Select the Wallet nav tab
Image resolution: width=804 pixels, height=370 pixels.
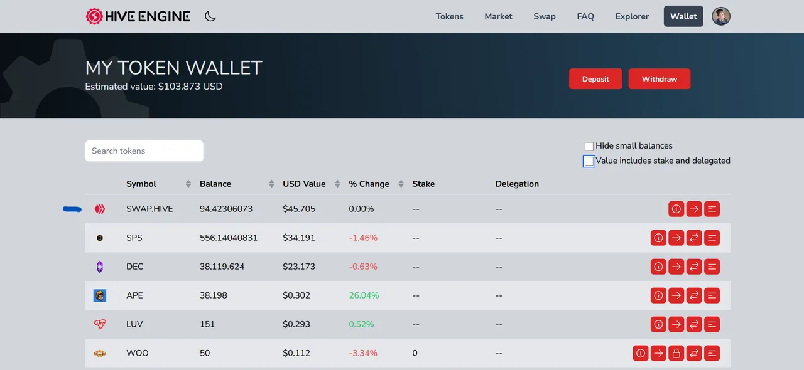[x=683, y=16]
